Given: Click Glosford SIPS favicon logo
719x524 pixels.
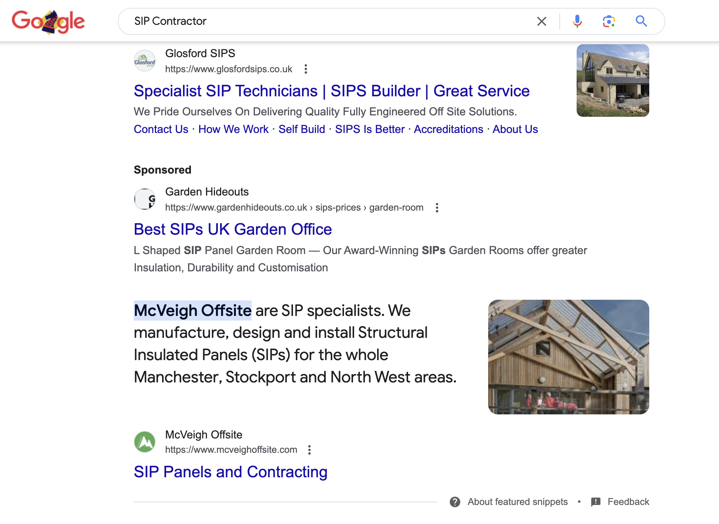Looking at the screenshot, I should (145, 61).
